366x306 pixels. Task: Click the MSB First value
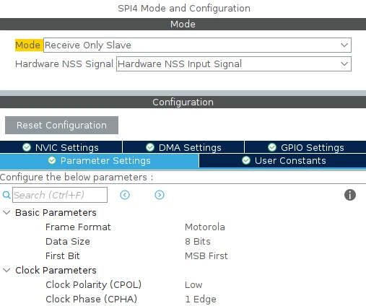coord(206,255)
